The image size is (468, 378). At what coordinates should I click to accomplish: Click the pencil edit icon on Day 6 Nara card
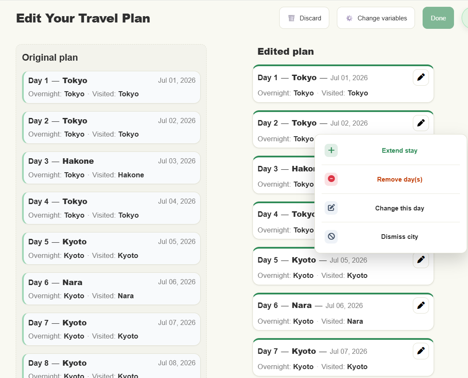pos(420,305)
